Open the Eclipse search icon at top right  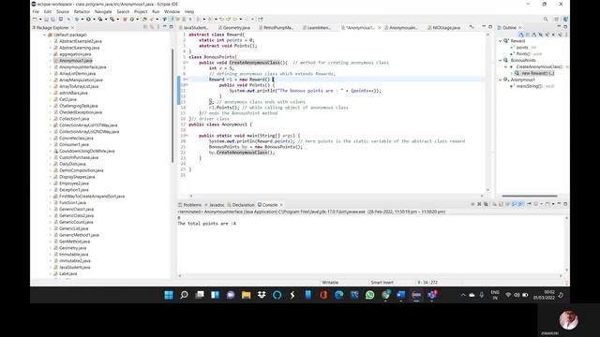[x=546, y=19]
